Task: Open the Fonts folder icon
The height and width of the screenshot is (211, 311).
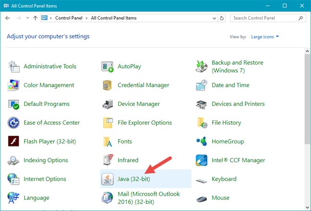Action: tap(108, 141)
